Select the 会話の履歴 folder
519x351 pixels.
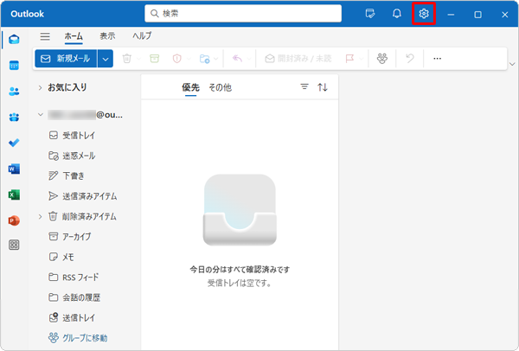tap(81, 297)
